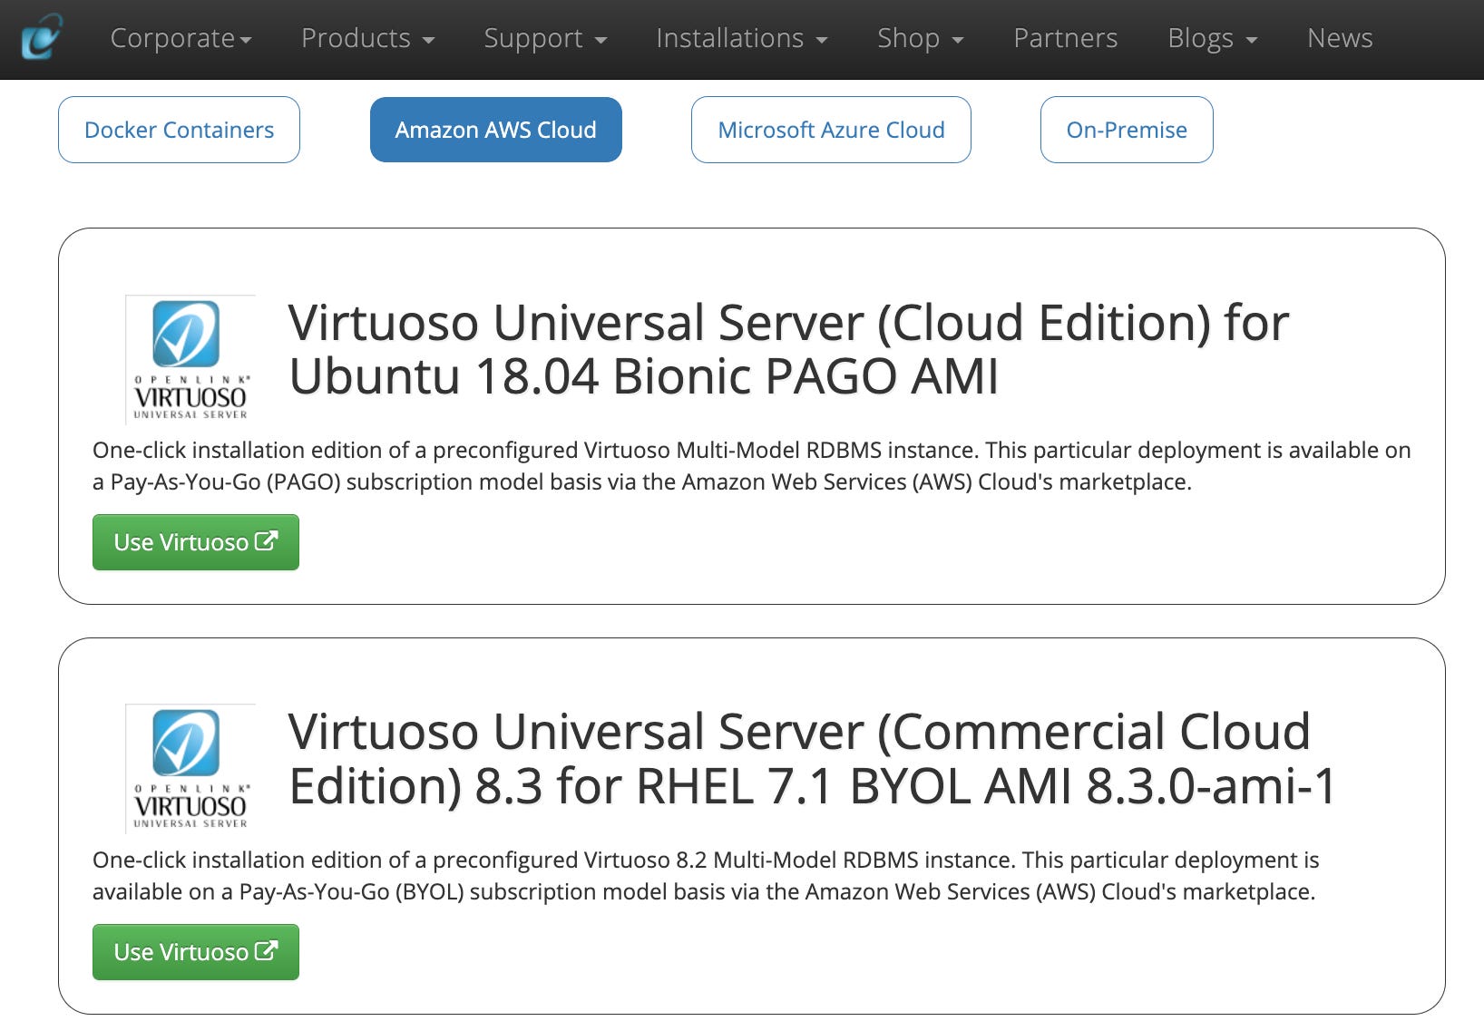This screenshot has width=1484, height=1021.
Task: Open the Corporate dropdown menu
Action: (181, 38)
